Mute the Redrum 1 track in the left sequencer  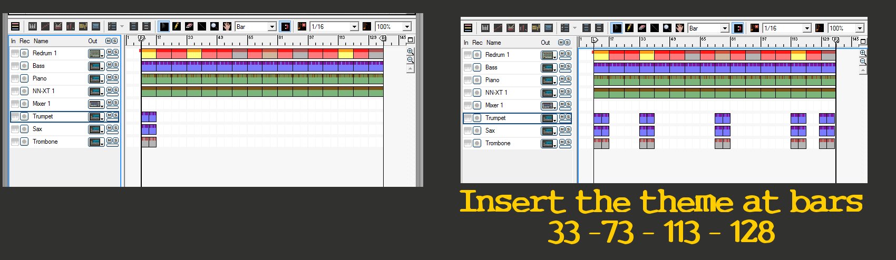click(x=109, y=53)
